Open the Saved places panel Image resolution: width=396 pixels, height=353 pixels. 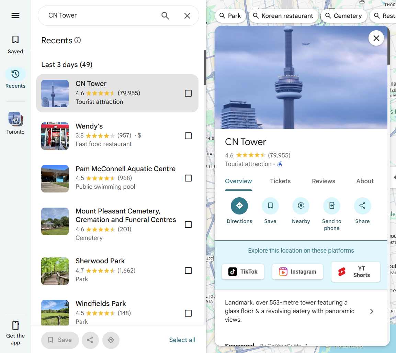(x=15, y=44)
